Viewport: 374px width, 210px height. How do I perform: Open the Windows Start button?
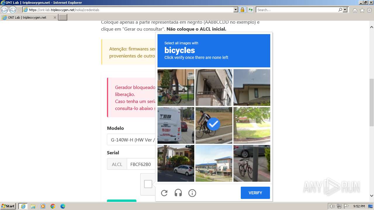[8, 206]
